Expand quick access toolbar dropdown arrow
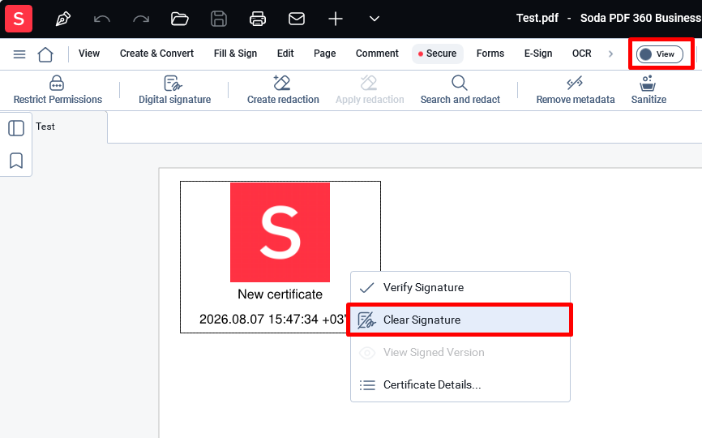Screen dimensions: 702x438 click(375, 19)
